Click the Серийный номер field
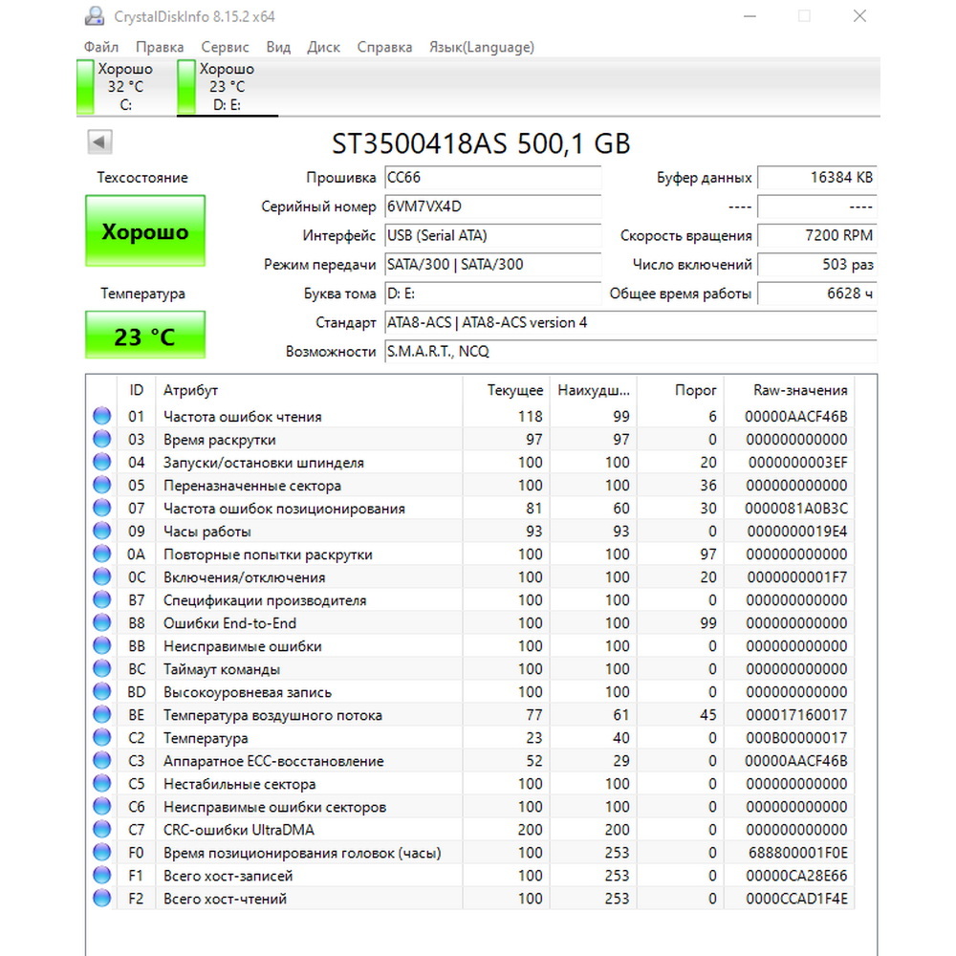 point(492,206)
